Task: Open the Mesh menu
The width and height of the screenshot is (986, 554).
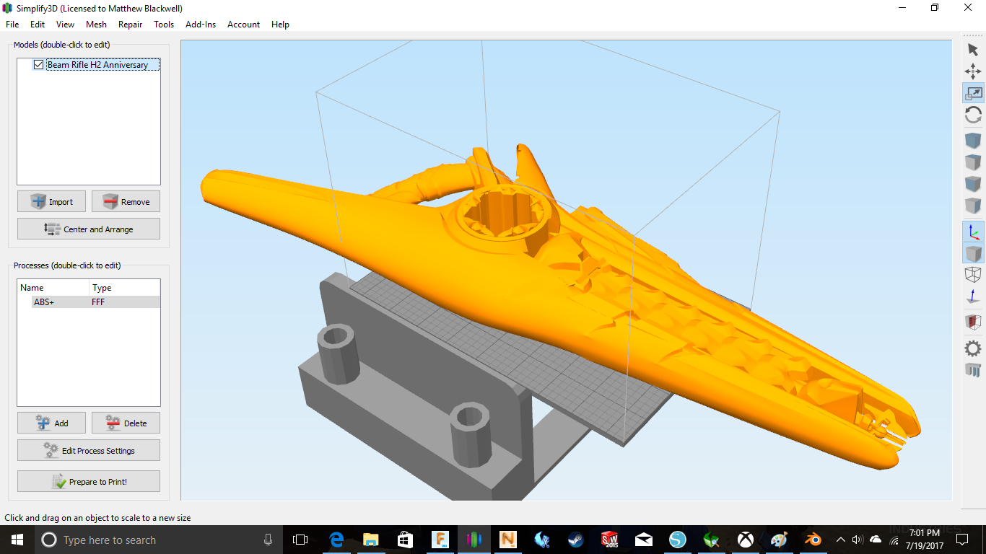Action: pyautogui.click(x=96, y=24)
